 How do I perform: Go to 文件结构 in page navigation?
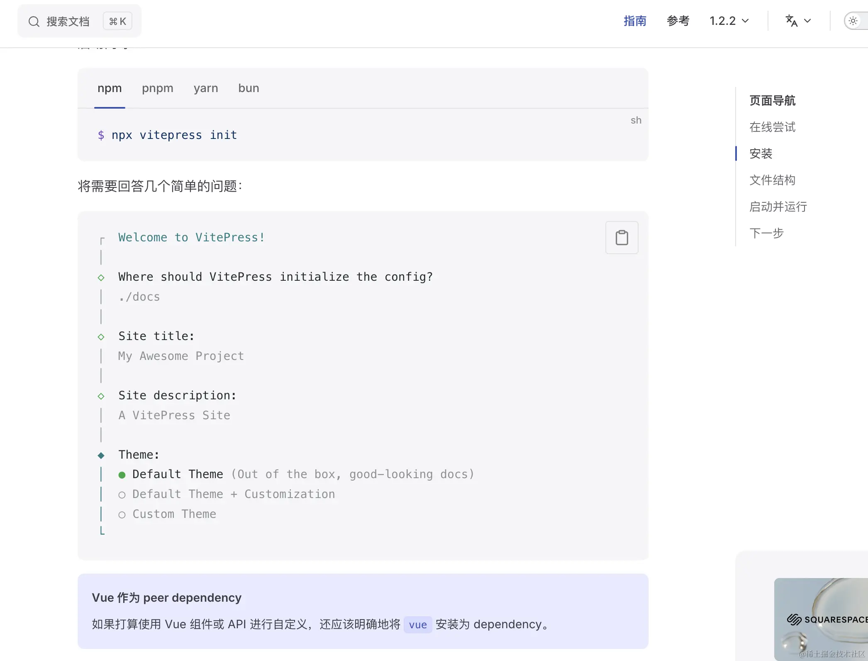tap(772, 180)
